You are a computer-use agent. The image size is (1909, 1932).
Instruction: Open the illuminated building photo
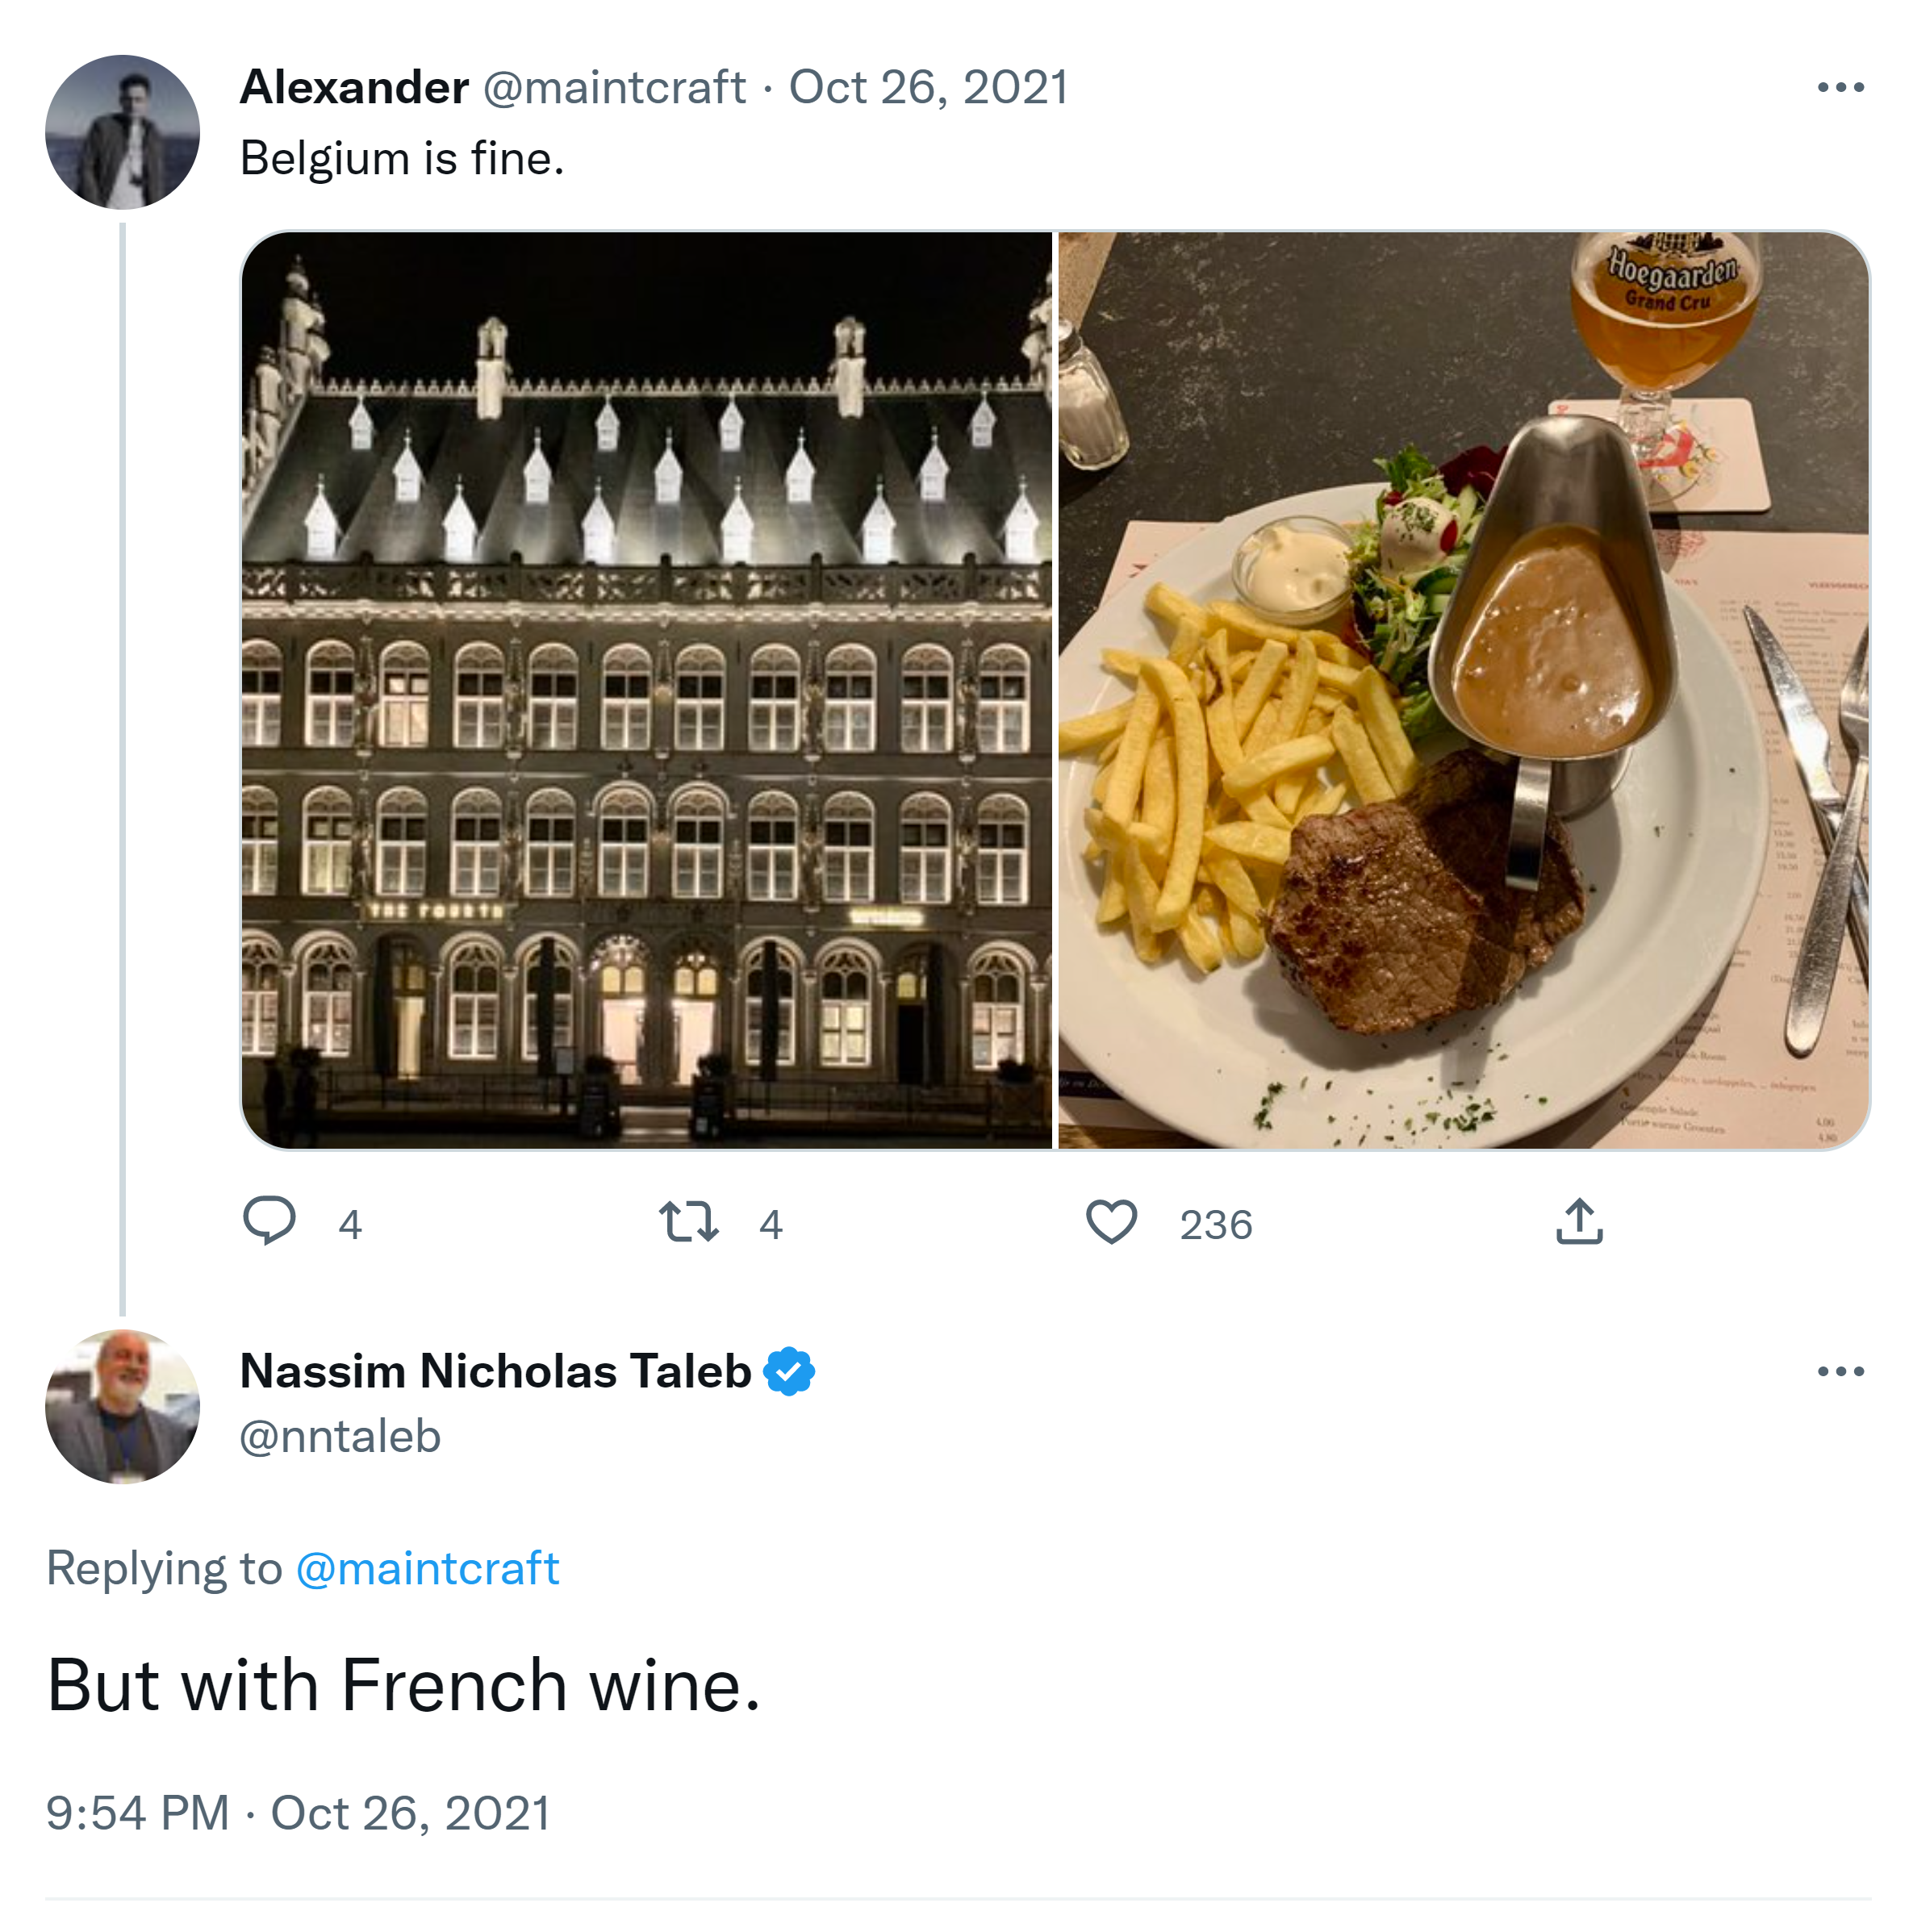[647, 690]
